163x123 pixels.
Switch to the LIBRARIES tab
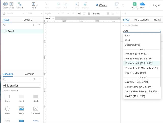(8, 74)
